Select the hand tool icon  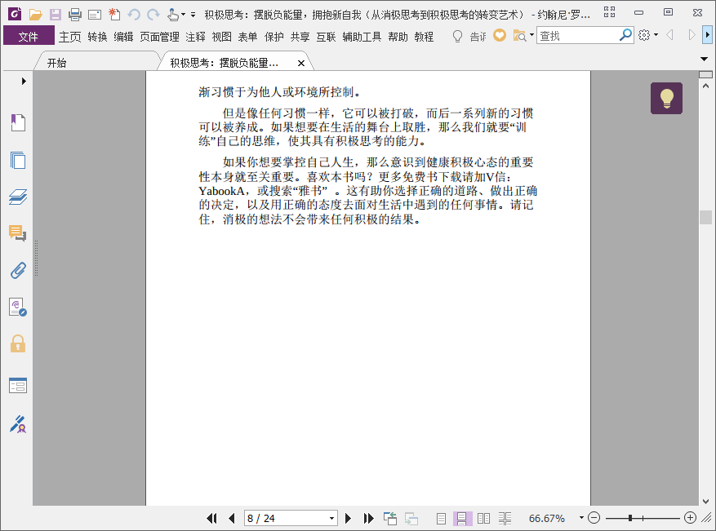(x=172, y=15)
